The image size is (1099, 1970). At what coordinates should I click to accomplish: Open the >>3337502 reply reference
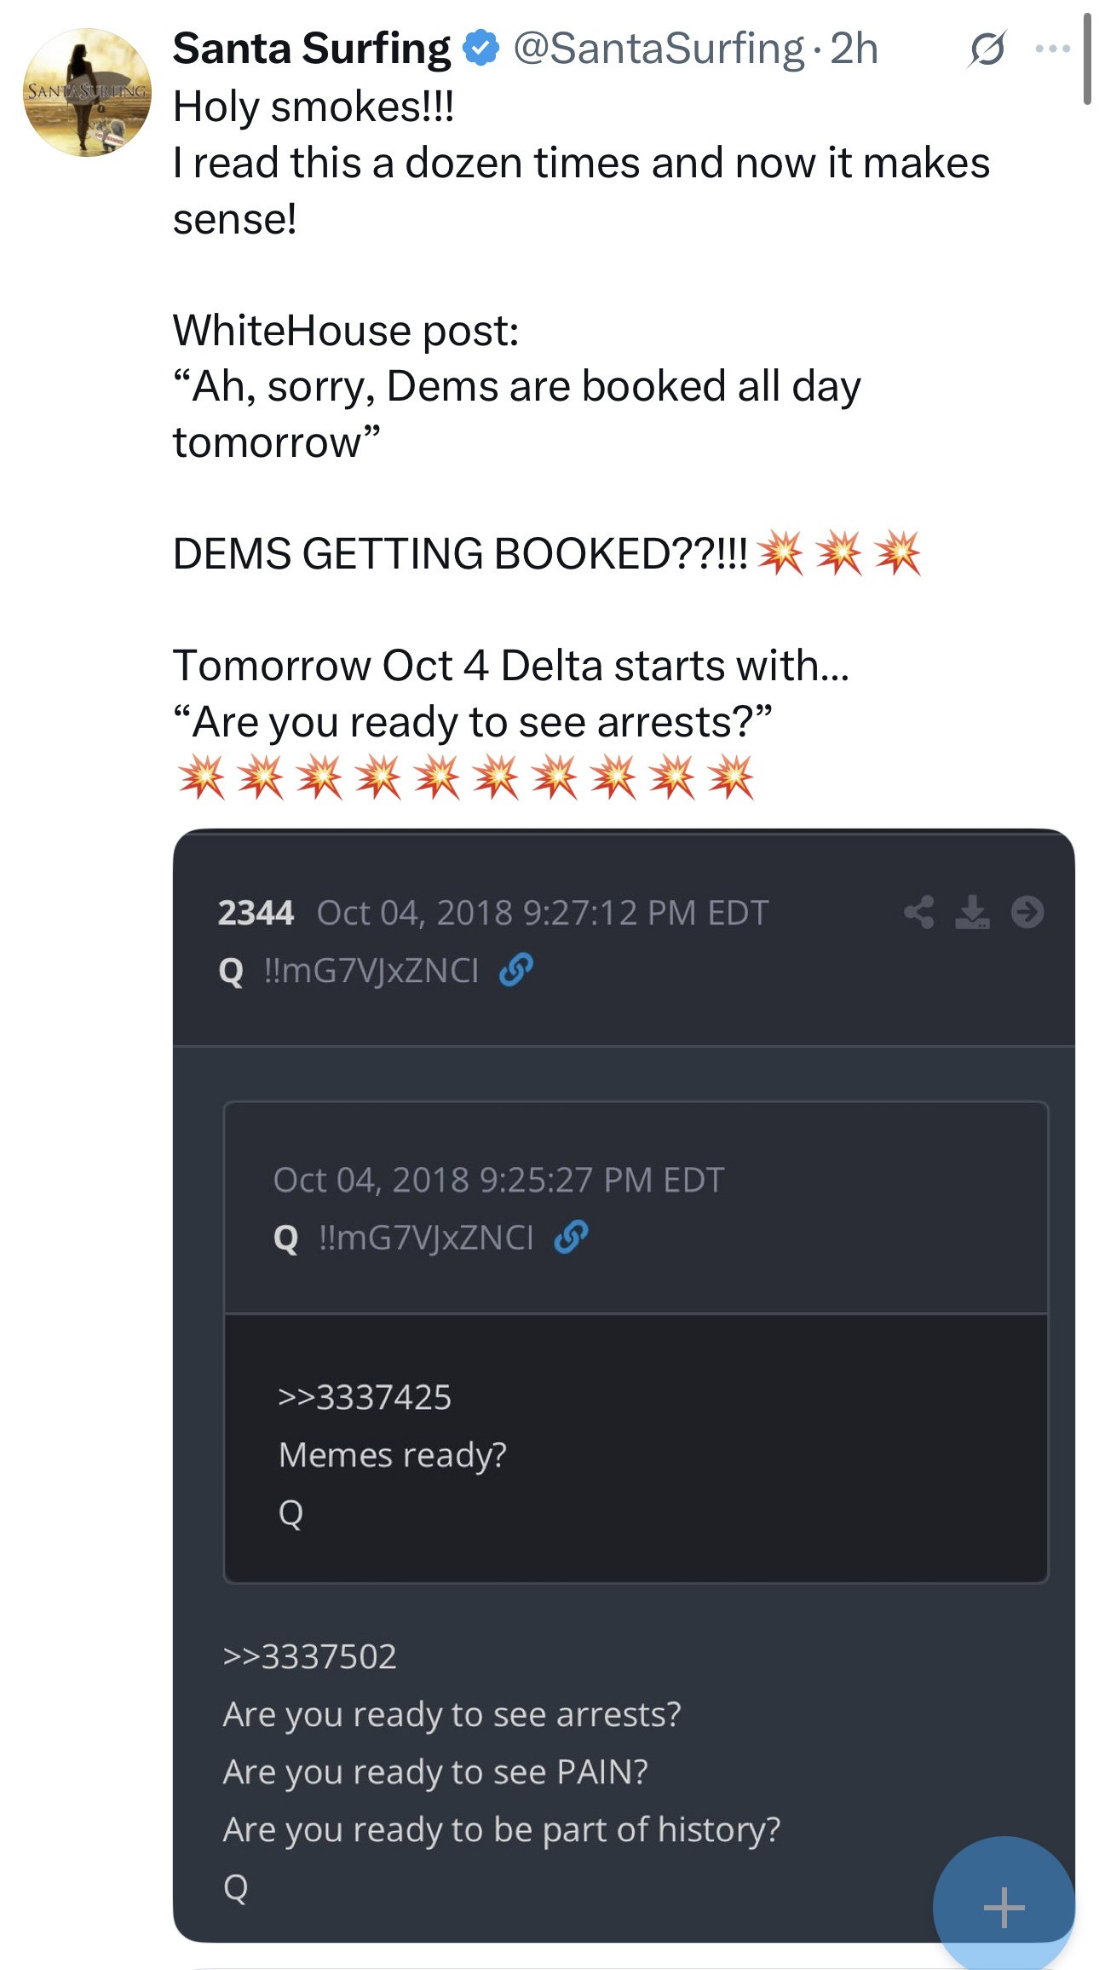tap(310, 1657)
